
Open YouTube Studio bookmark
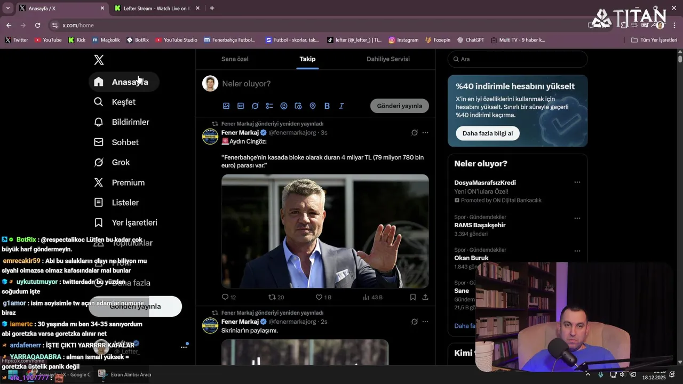176,40
